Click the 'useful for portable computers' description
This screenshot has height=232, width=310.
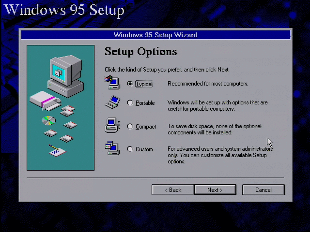217,105
